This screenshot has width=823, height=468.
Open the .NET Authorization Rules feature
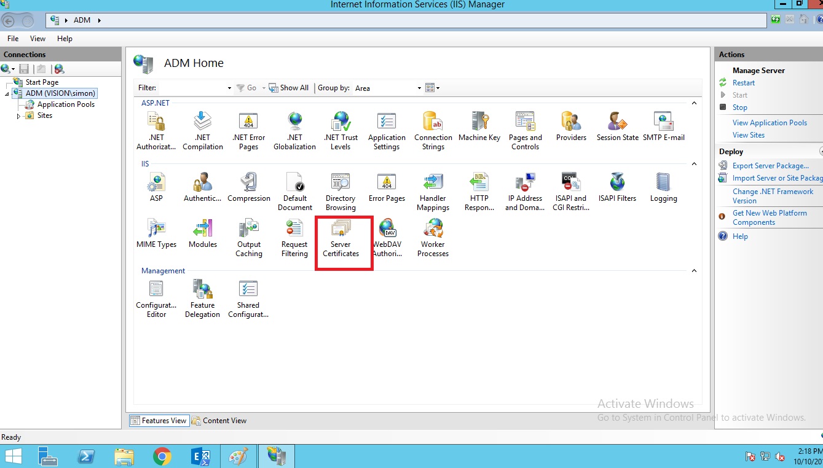[156, 131]
